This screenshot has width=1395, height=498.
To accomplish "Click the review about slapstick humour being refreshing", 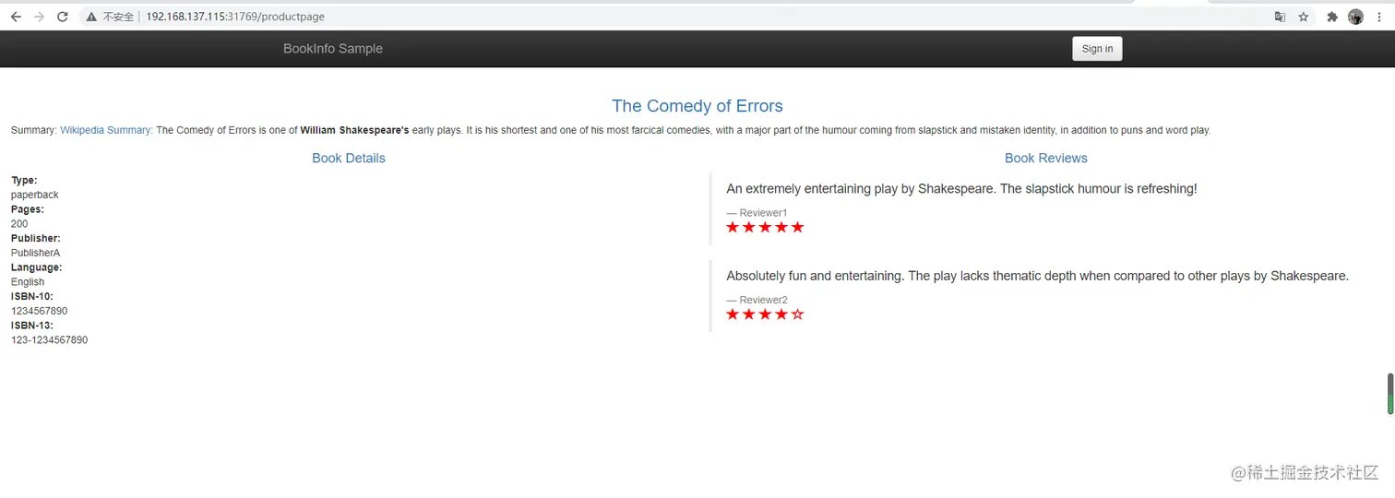I will 961,189.
